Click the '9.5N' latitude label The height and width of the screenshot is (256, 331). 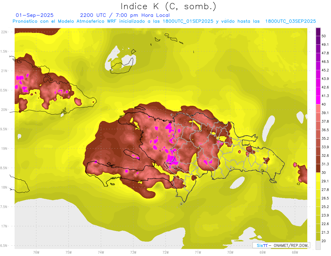[4, 129]
